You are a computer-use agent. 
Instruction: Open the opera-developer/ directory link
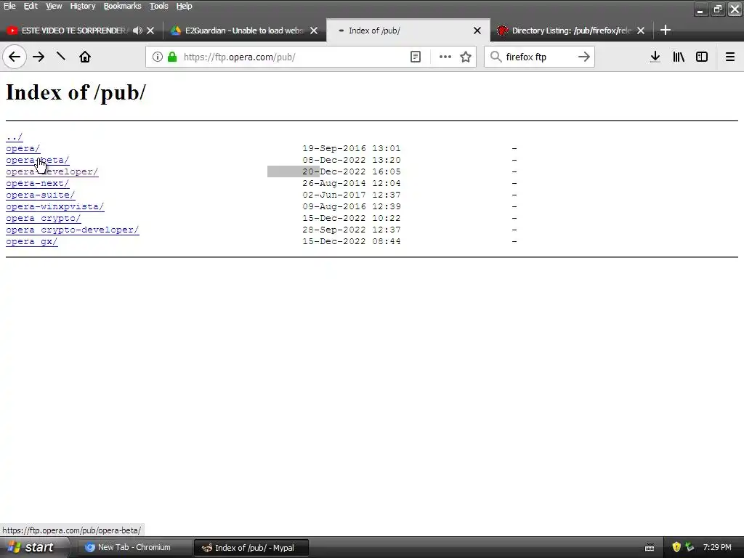pos(52,171)
